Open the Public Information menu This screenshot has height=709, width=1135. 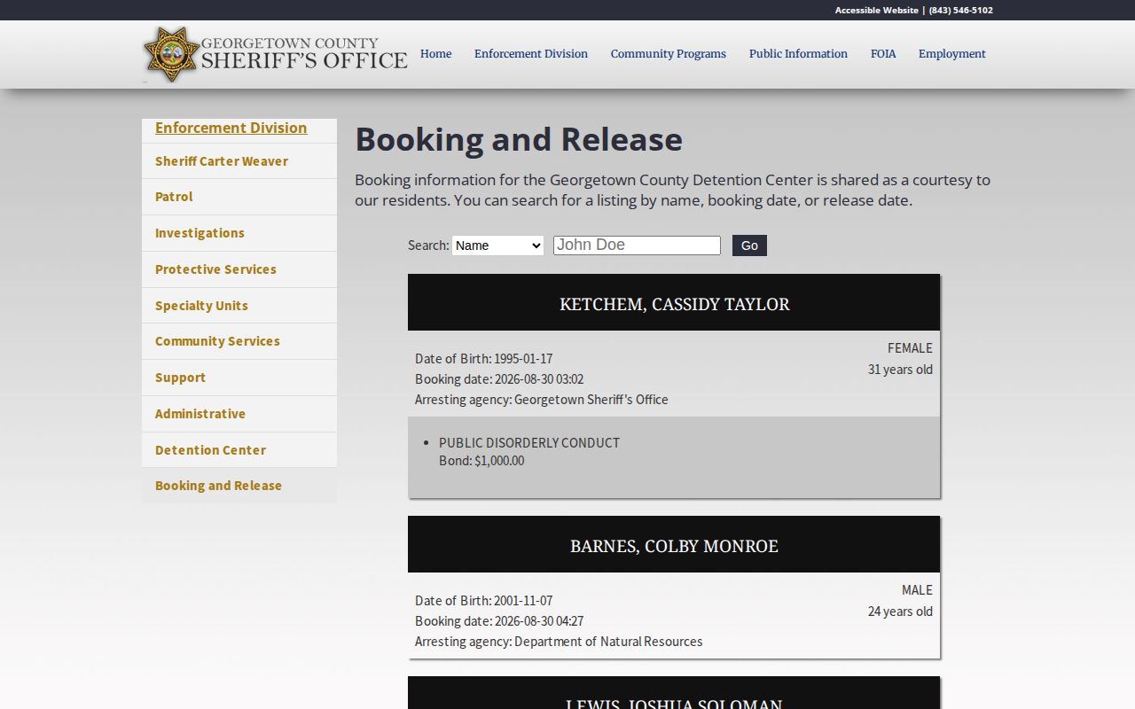tap(798, 54)
